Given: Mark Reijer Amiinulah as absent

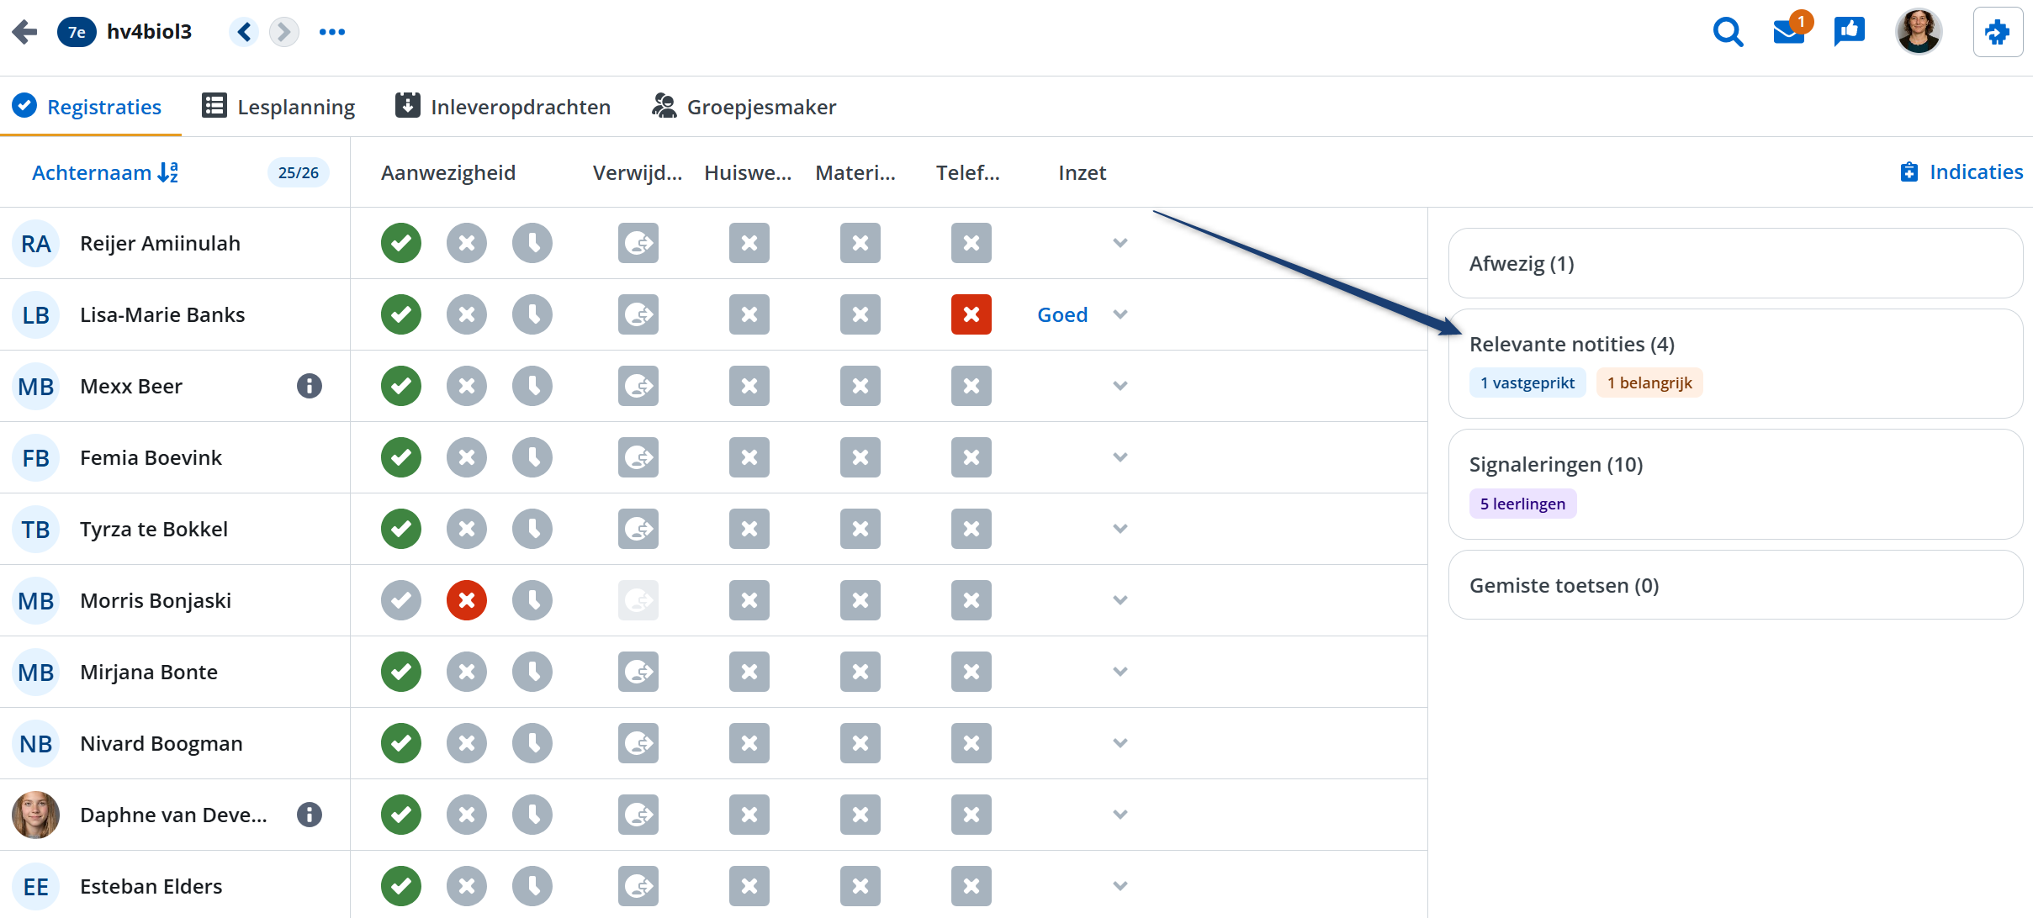Looking at the screenshot, I should (x=467, y=243).
